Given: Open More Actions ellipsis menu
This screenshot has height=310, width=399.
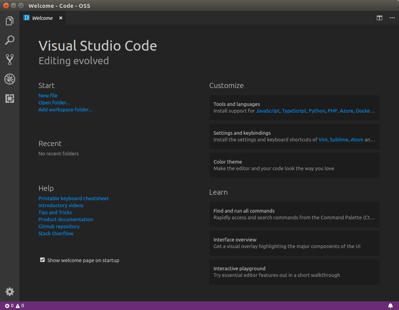Looking at the screenshot, I should tap(392, 18).
